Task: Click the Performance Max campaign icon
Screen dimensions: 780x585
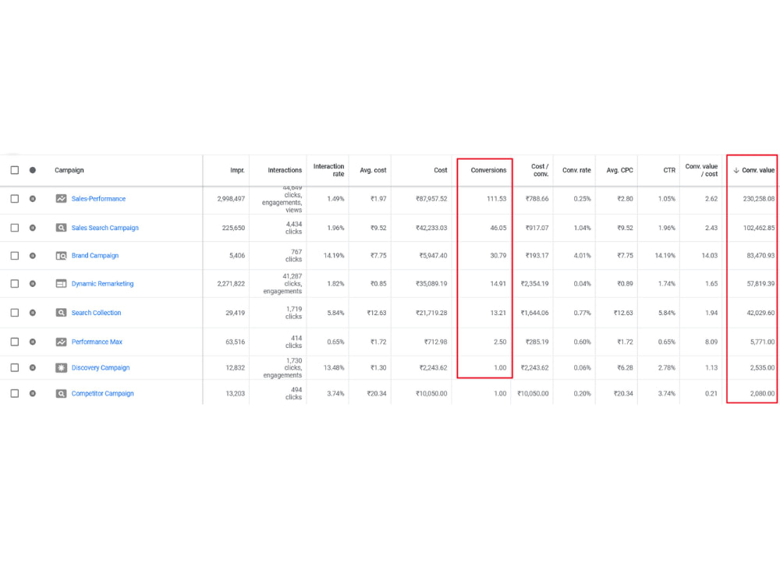Action: click(61, 342)
